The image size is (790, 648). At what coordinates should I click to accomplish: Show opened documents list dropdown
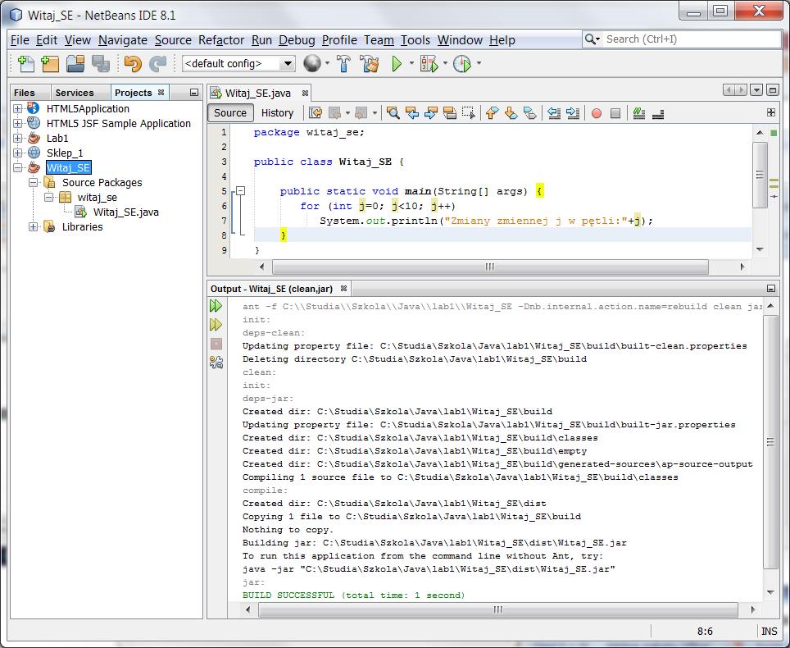[756, 90]
